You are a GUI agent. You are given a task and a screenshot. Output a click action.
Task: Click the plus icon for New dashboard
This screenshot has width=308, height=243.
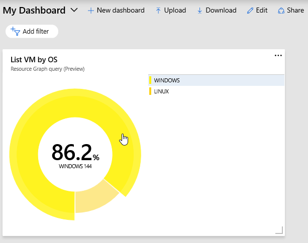click(91, 11)
